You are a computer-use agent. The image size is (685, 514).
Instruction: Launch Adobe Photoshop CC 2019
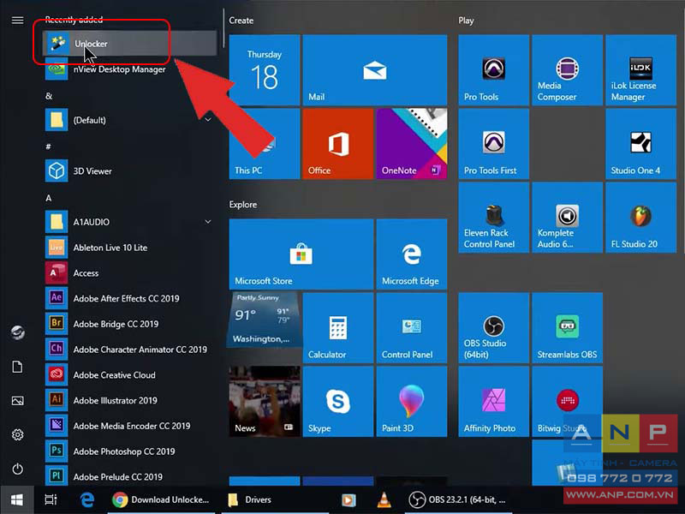130,451
